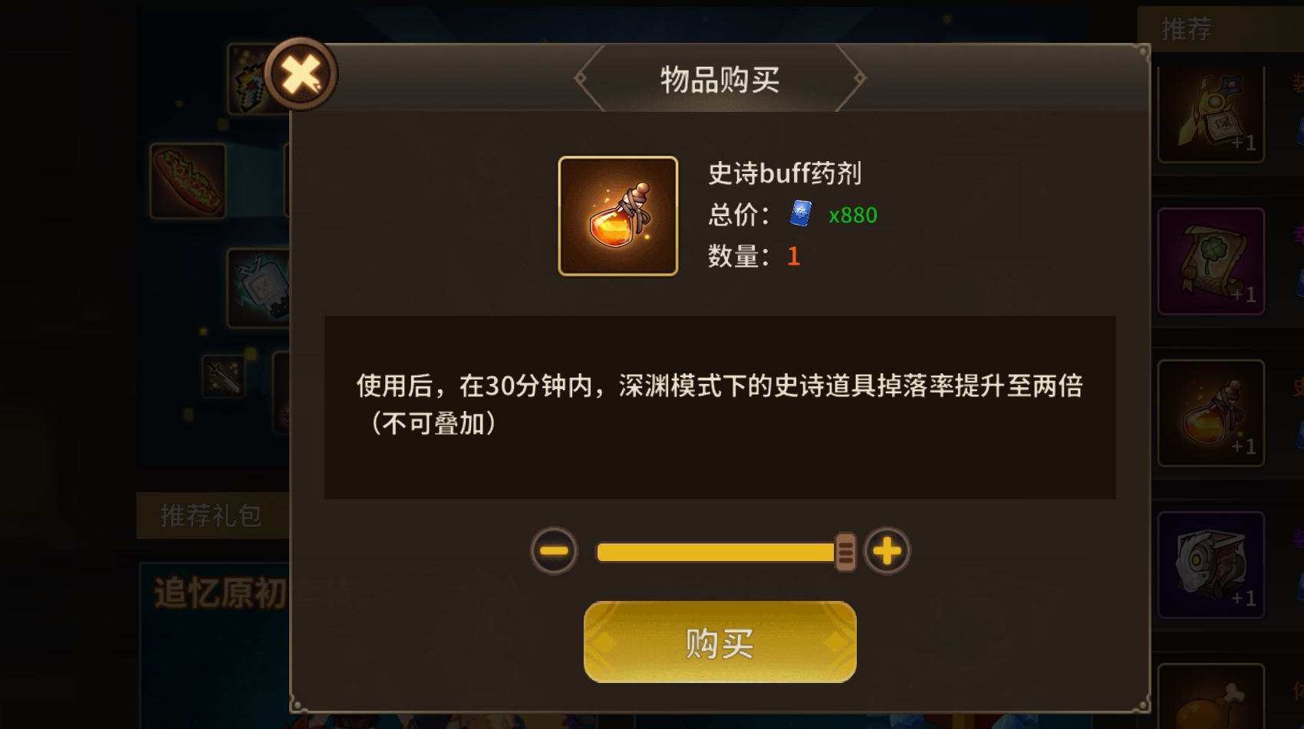Click the 购买 buy button
The width and height of the screenshot is (1304, 729).
720,642
